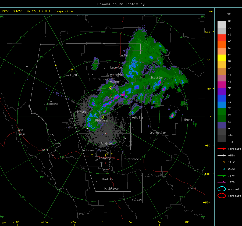Click the isolated green echo north of Sylvan
The height and width of the screenshot is (226, 242).
(x=95, y=64)
